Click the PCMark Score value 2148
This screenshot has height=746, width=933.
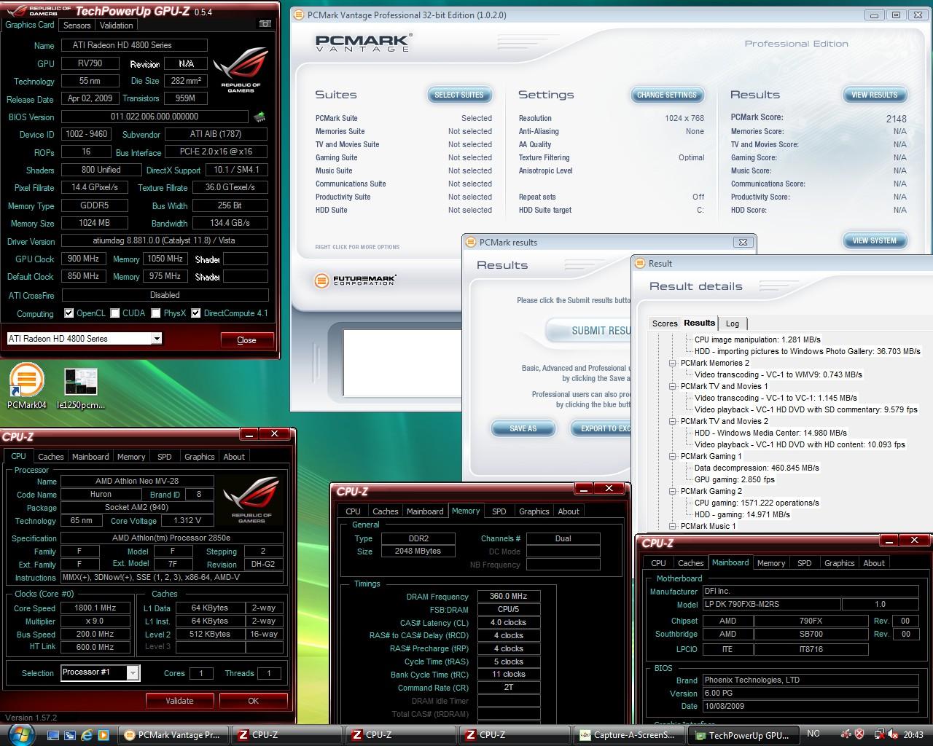click(896, 119)
